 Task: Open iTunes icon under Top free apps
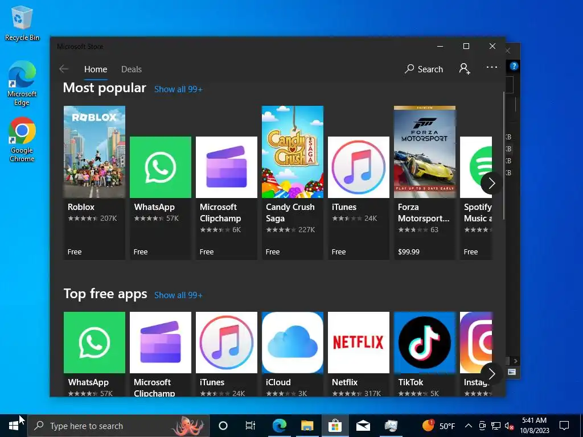point(227,342)
